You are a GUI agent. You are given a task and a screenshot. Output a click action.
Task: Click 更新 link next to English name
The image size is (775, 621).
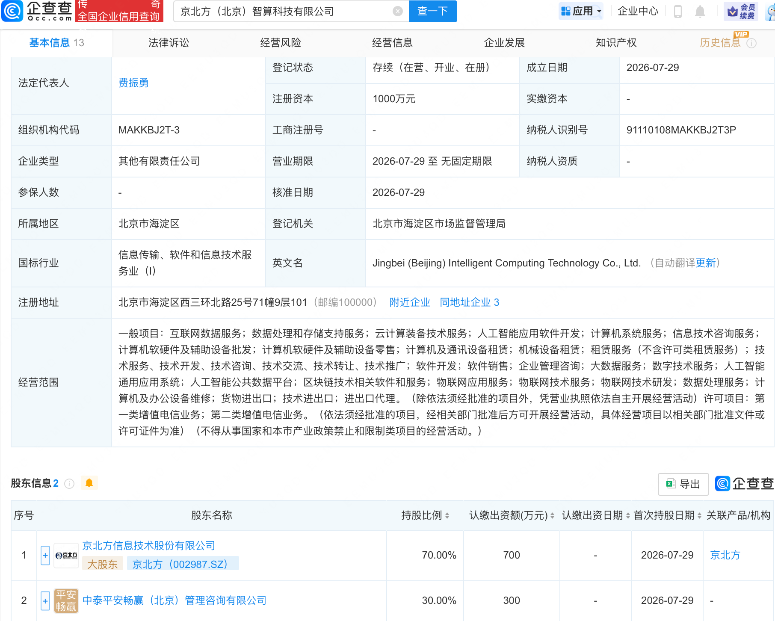pyautogui.click(x=706, y=263)
